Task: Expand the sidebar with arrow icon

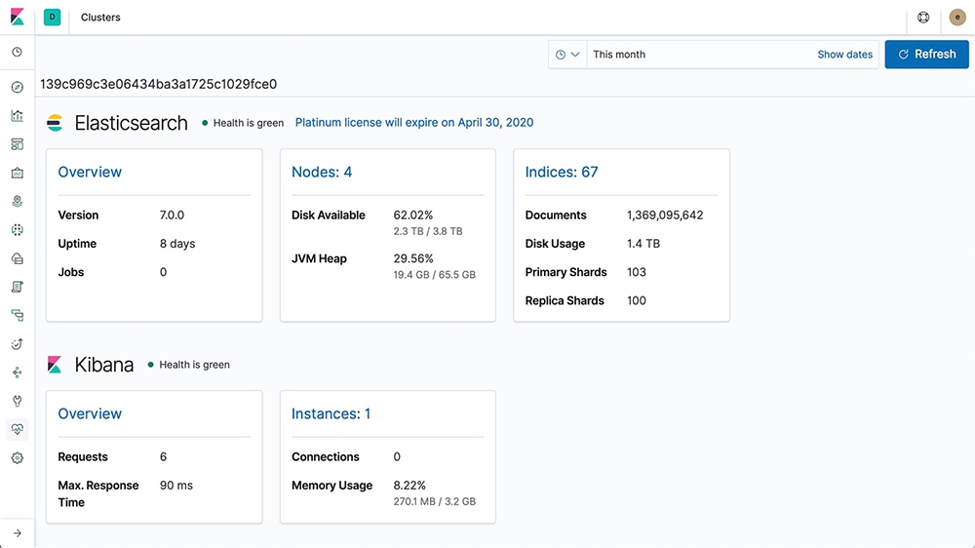Action: pos(18,533)
